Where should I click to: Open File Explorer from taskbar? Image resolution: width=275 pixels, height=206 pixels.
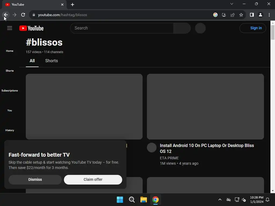[143, 200]
